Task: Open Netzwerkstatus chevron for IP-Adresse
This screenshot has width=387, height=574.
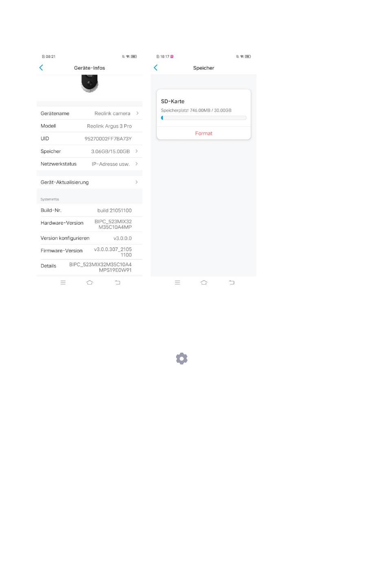Action: click(x=136, y=164)
